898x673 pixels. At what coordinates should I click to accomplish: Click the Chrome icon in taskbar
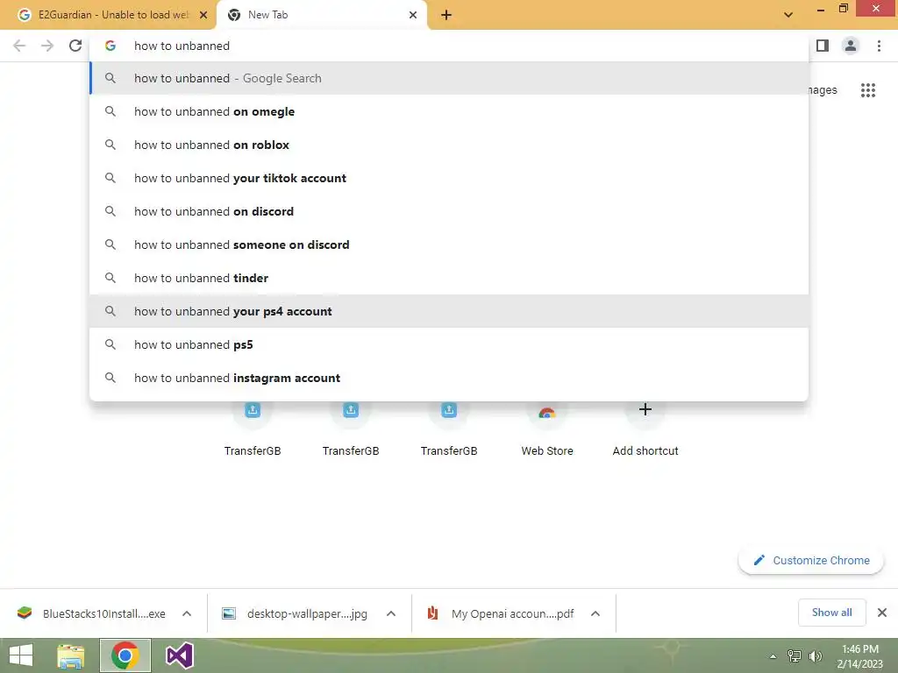(x=125, y=655)
